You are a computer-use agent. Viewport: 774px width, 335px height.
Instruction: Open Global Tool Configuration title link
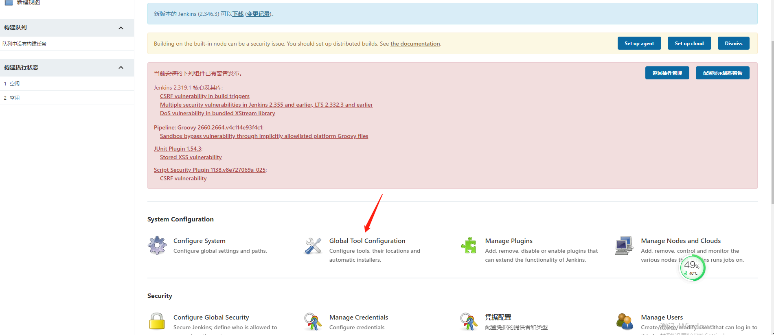tap(367, 241)
